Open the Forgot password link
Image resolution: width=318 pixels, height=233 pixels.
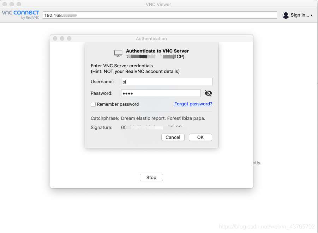[x=193, y=104]
